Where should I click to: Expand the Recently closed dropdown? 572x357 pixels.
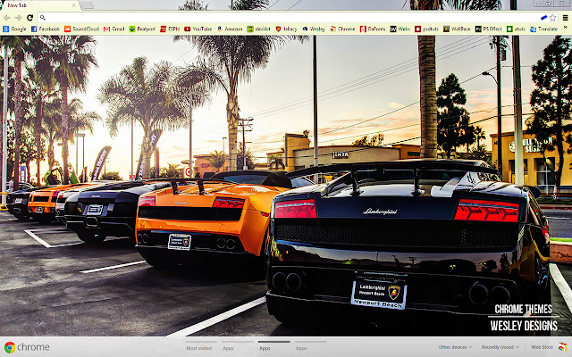coord(500,347)
